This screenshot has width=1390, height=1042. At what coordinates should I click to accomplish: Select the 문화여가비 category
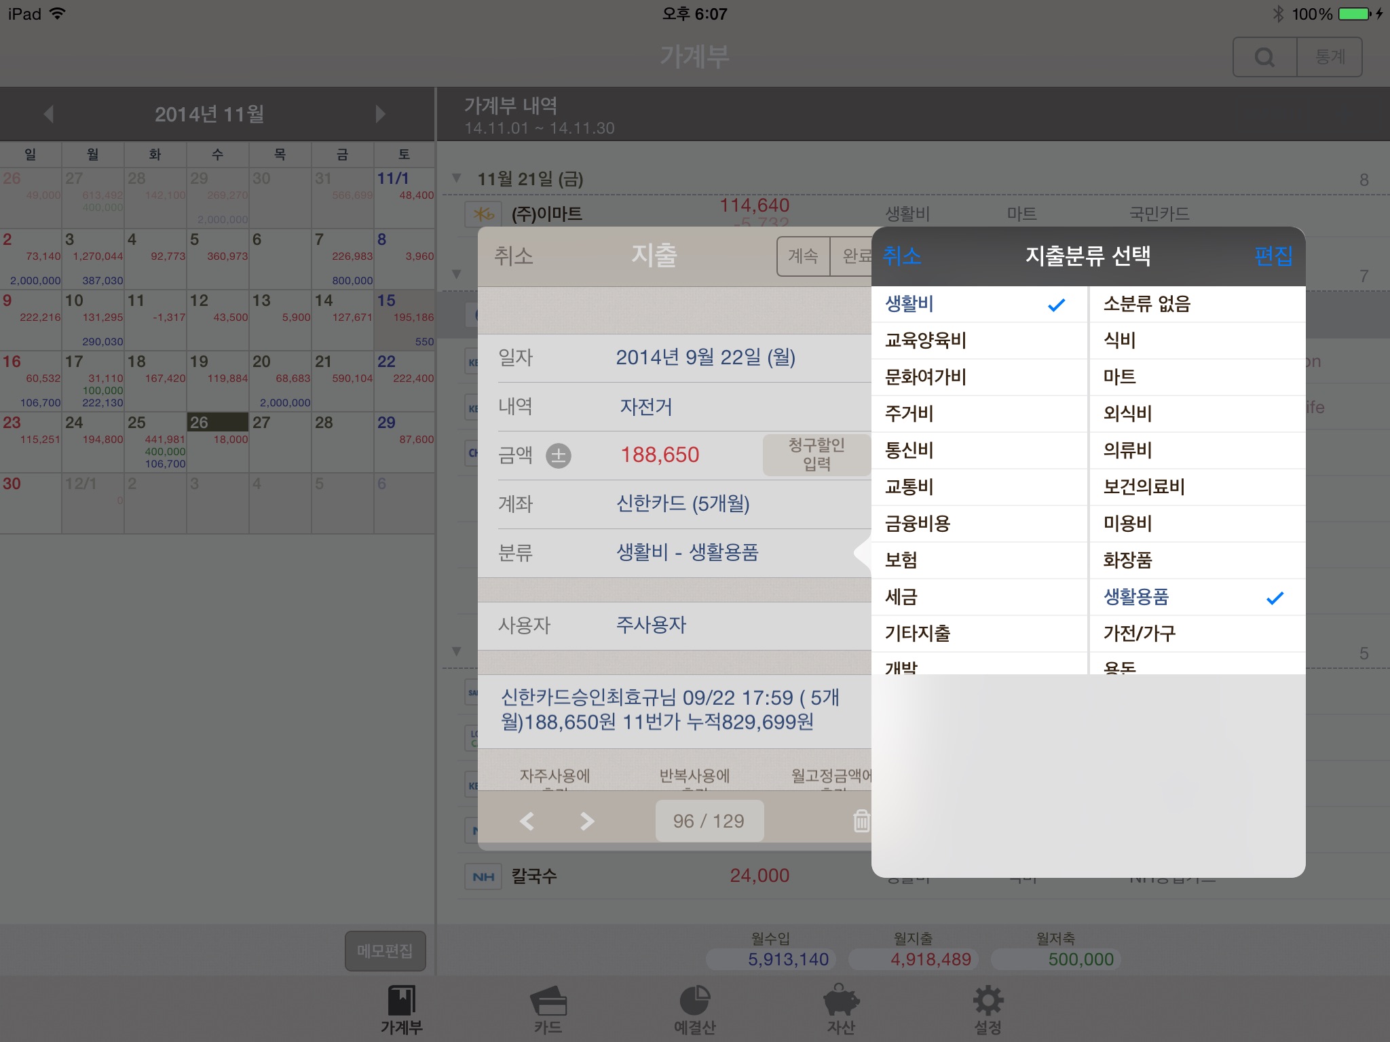click(x=980, y=377)
